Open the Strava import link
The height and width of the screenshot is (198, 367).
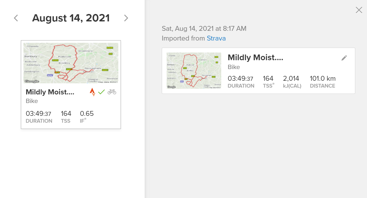tap(216, 38)
